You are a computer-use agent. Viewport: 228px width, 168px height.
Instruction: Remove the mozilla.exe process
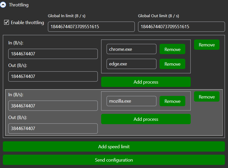pyautogui.click(x=172, y=101)
